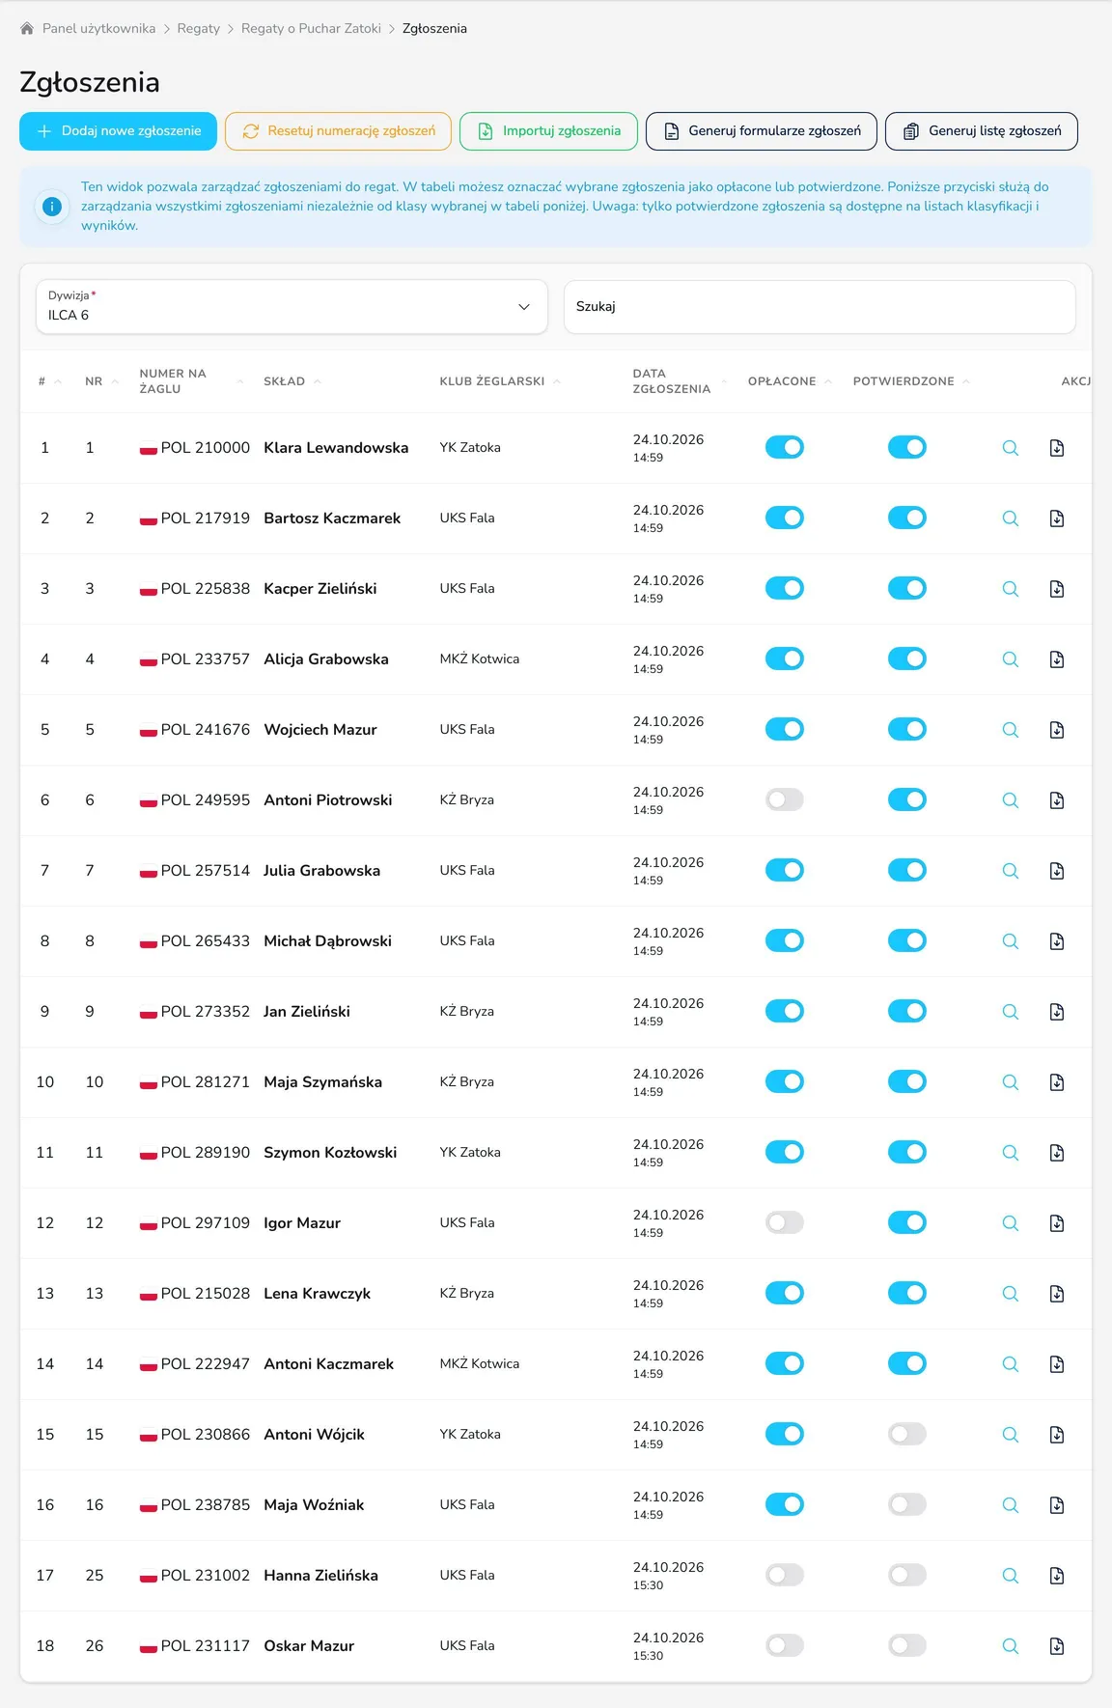Click the blue info icon in the notice banner
Screen dimensions: 1112x1708
pyautogui.click(x=52, y=206)
